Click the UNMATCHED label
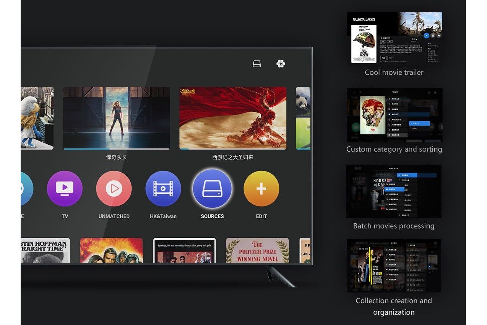The height and width of the screenshot is (325, 487). 114,216
